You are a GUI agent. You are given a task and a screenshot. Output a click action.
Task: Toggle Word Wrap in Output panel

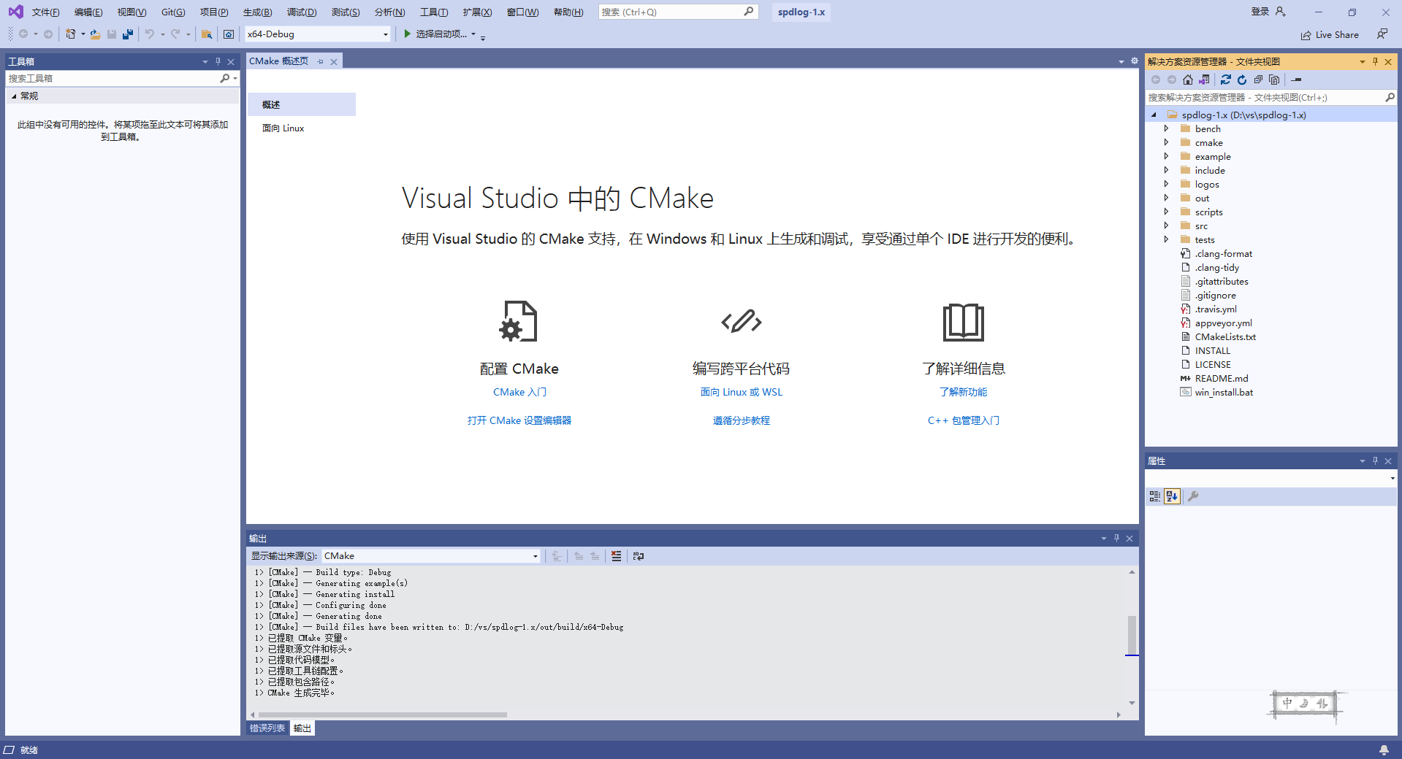639,556
